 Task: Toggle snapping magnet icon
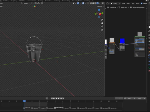click(36, 3)
